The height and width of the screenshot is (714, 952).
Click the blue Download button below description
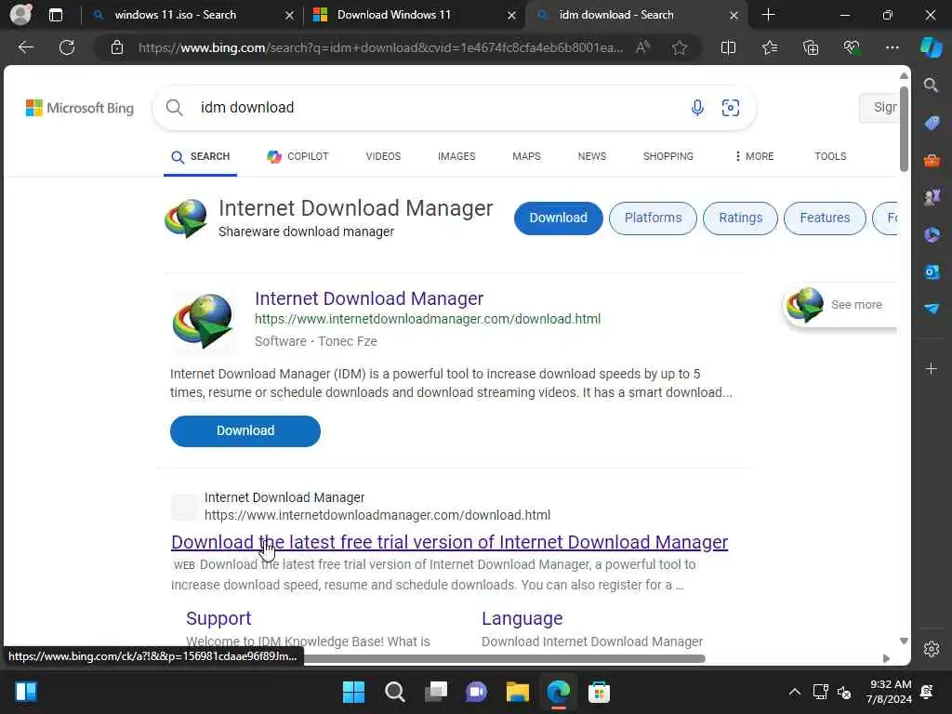[245, 431]
